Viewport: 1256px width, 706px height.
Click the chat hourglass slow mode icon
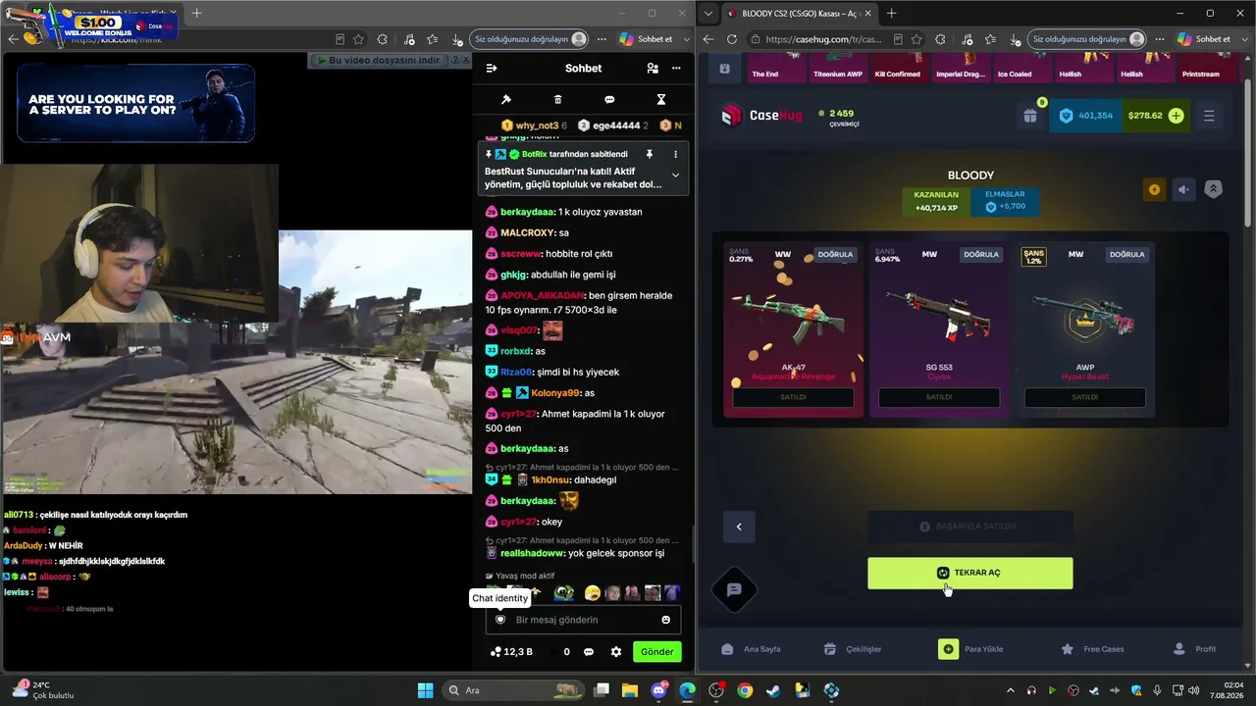[x=661, y=100]
